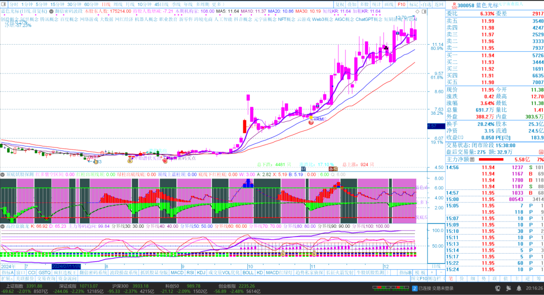This screenshot has width=544, height=295.
Task: Toggle the right info panel icon
Action: 424,12
